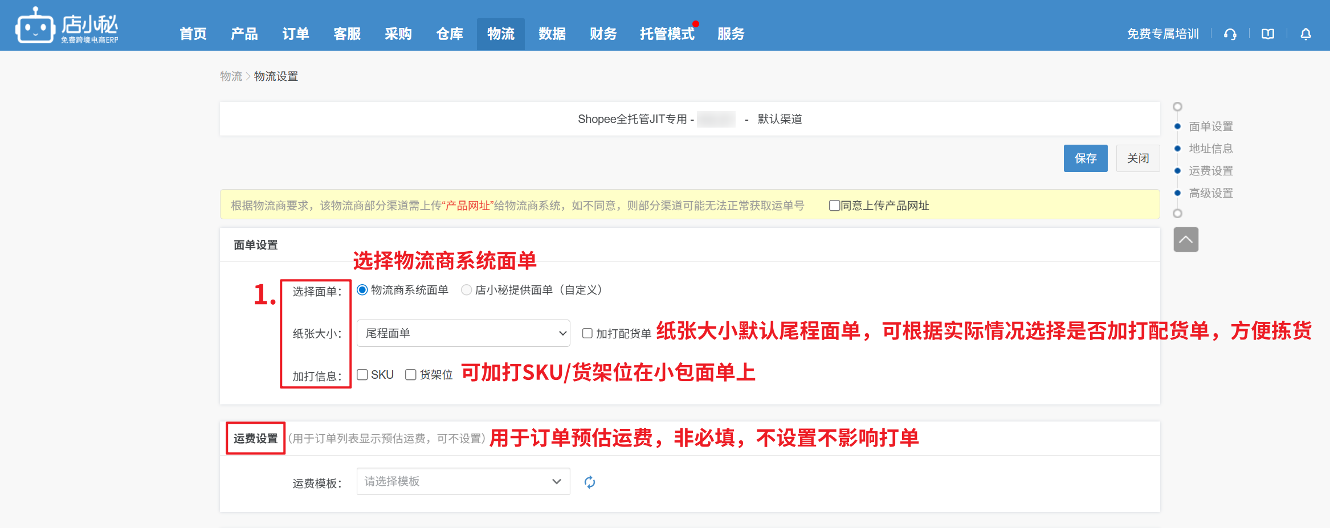
Task: Open 免费专属培训 link
Action: click(x=1162, y=34)
